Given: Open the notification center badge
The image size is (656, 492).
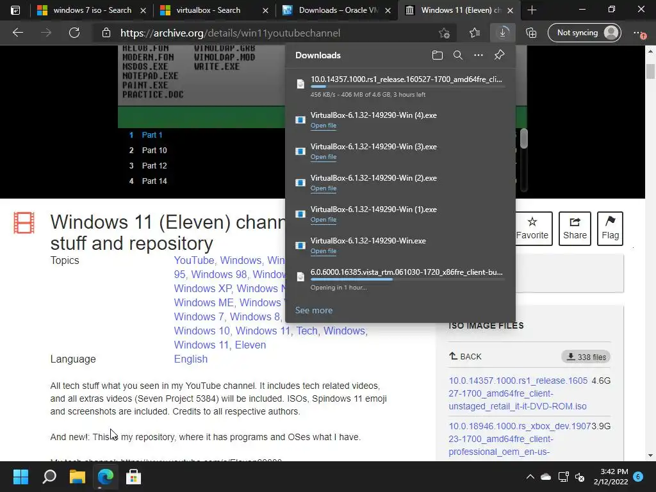Looking at the screenshot, I should 638,477.
